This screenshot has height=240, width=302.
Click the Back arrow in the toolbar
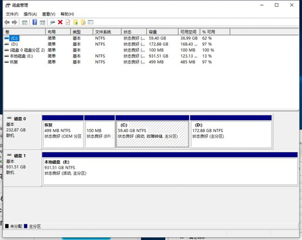[7, 22]
